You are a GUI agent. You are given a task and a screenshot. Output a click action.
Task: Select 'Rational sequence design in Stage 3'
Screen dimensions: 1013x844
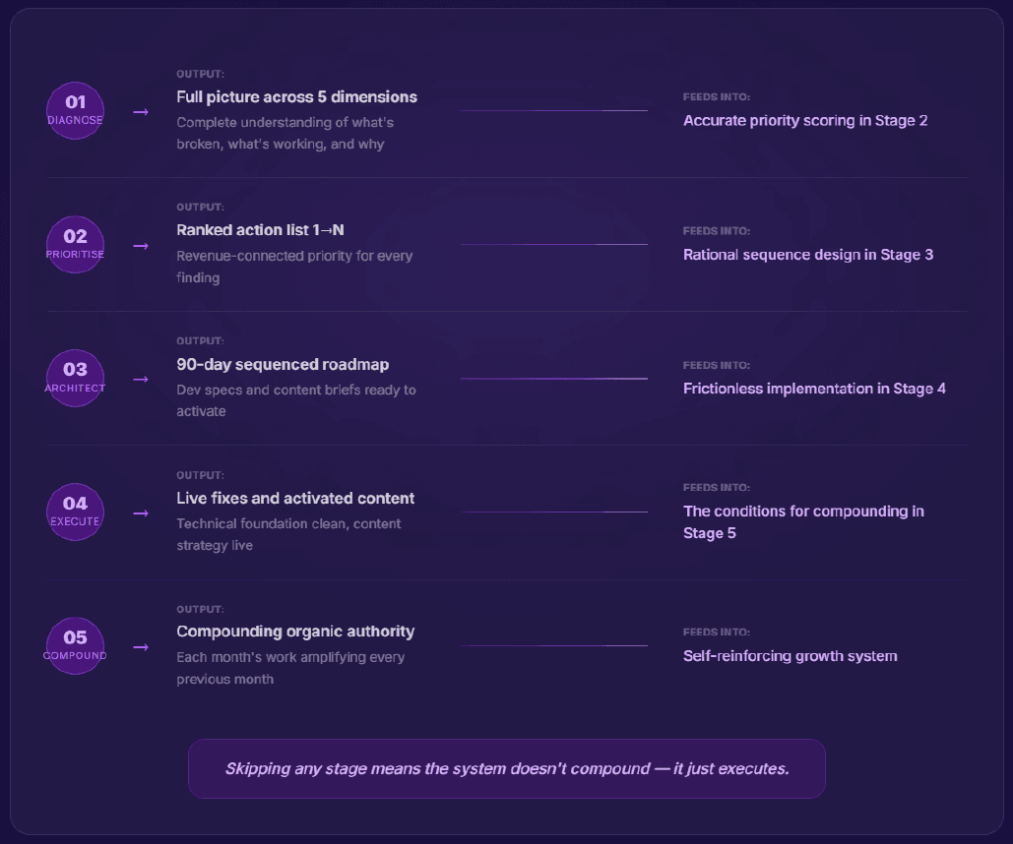pos(808,255)
